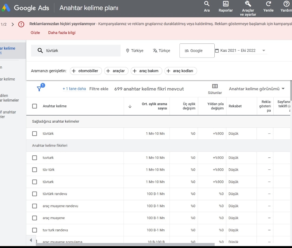Open Raporlar reports icon

click(226, 4)
